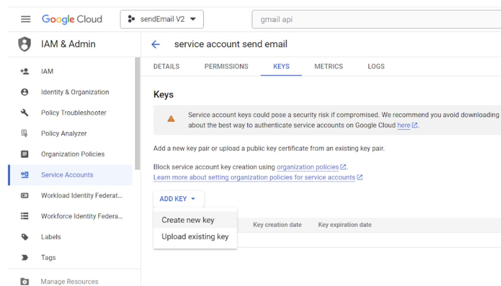The height and width of the screenshot is (286, 501).
Task: Switch to the PERMISSIONS tab
Action: click(x=226, y=66)
